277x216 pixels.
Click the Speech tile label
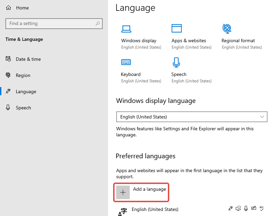click(179, 74)
